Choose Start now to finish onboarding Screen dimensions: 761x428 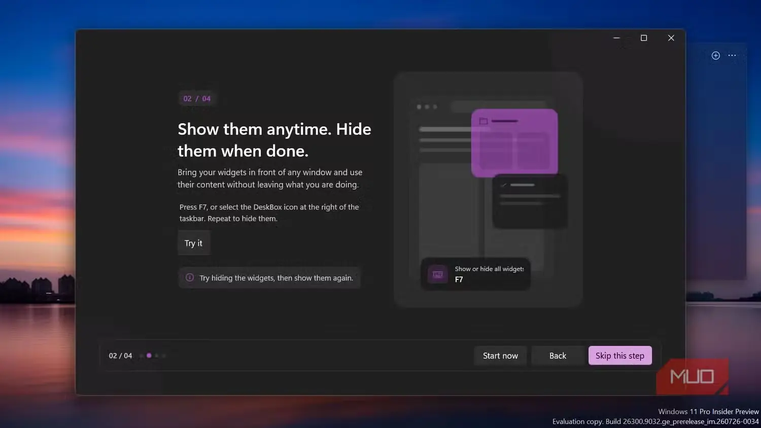(x=500, y=355)
